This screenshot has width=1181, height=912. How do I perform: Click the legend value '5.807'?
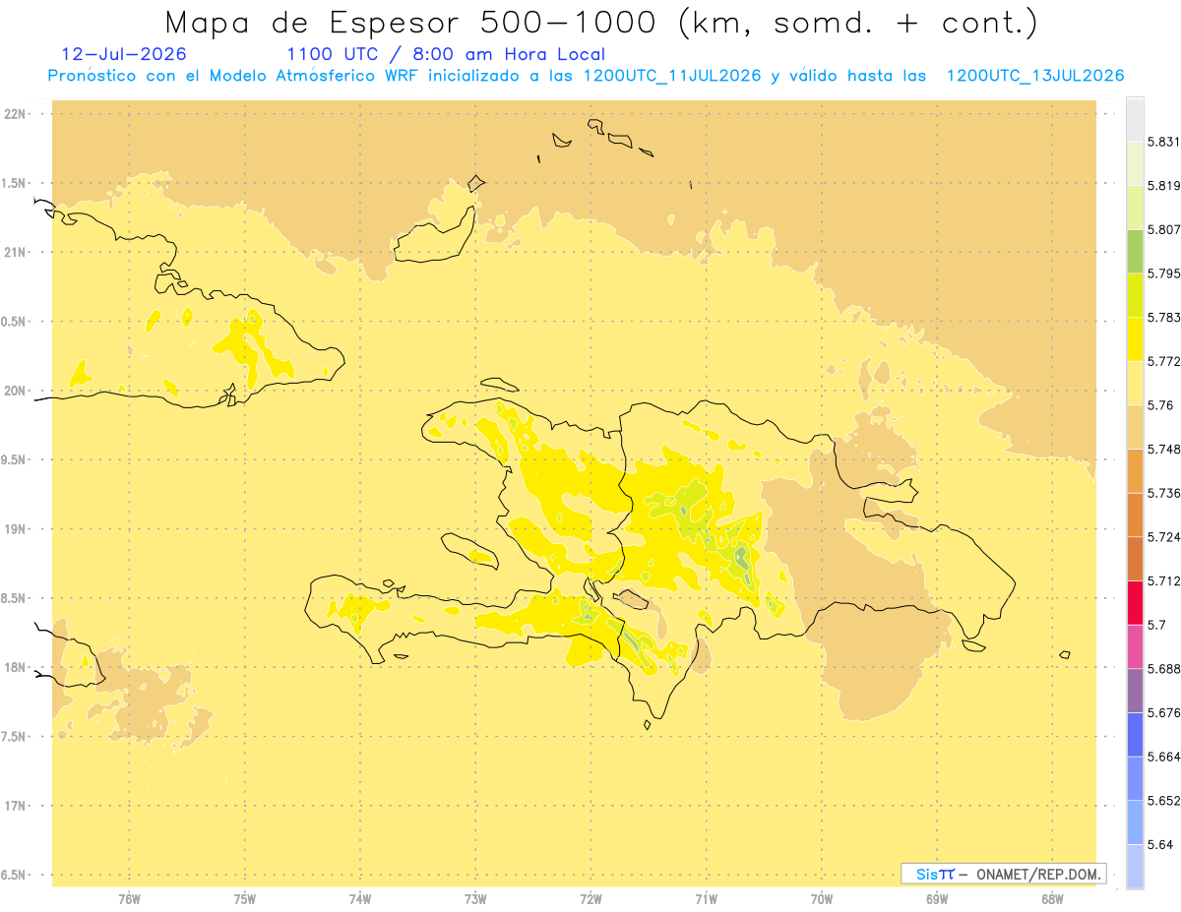click(1164, 229)
